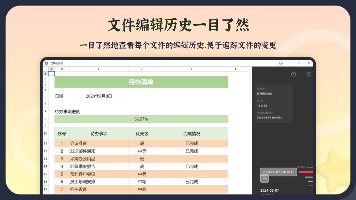The height and width of the screenshot is (200, 356).
Task: Select cell A1 in the spreadsheet
Action: [51, 73]
